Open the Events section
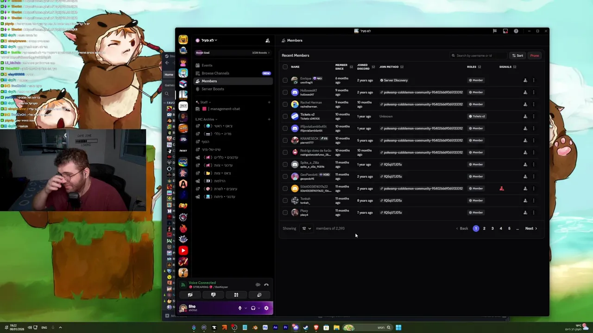The image size is (593, 333). pyautogui.click(x=233, y=65)
